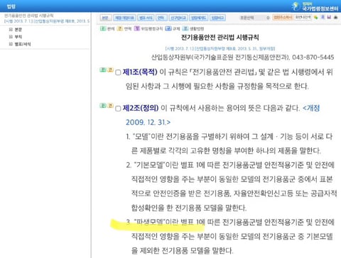Viewport: 341px width, 258px height.
Task: Open the 신구법비교 tab
Action: click(x=179, y=18)
